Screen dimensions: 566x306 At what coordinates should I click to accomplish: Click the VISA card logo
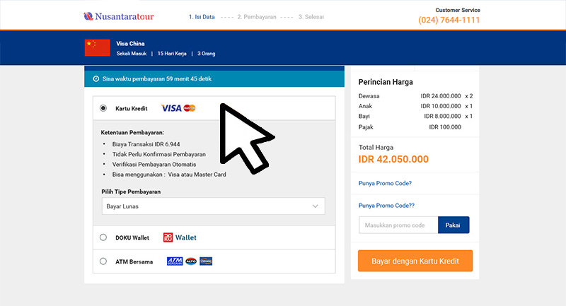pyautogui.click(x=171, y=108)
